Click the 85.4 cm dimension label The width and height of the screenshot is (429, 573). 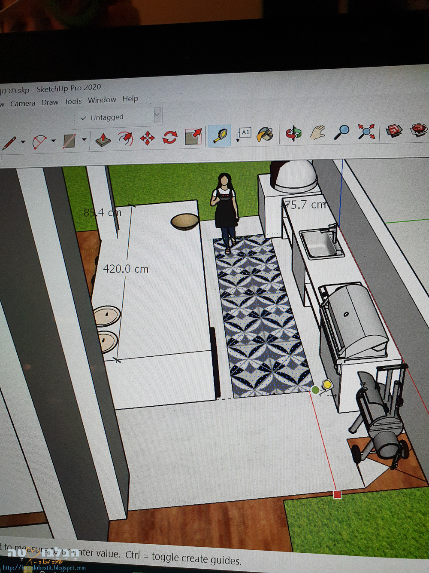(x=103, y=212)
